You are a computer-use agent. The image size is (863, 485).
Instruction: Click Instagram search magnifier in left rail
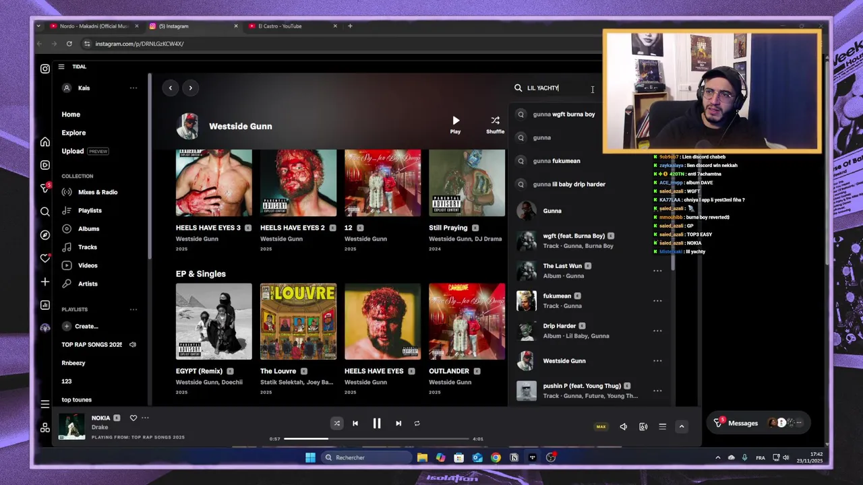[x=45, y=212]
